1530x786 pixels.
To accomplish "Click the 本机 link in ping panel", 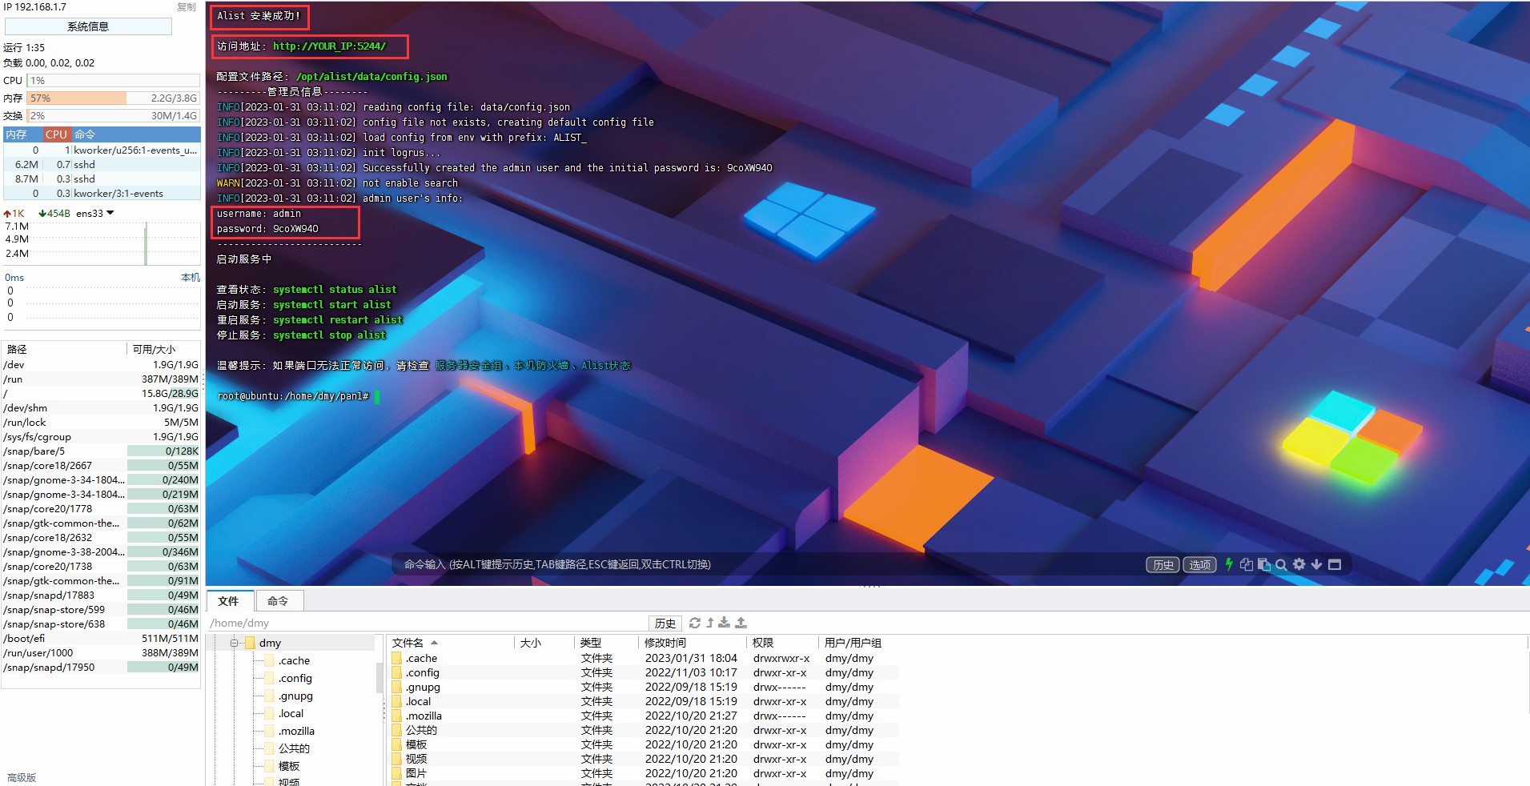I will pos(191,277).
